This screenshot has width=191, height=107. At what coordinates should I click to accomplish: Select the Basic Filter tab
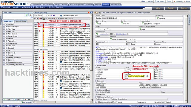tap(8, 21)
